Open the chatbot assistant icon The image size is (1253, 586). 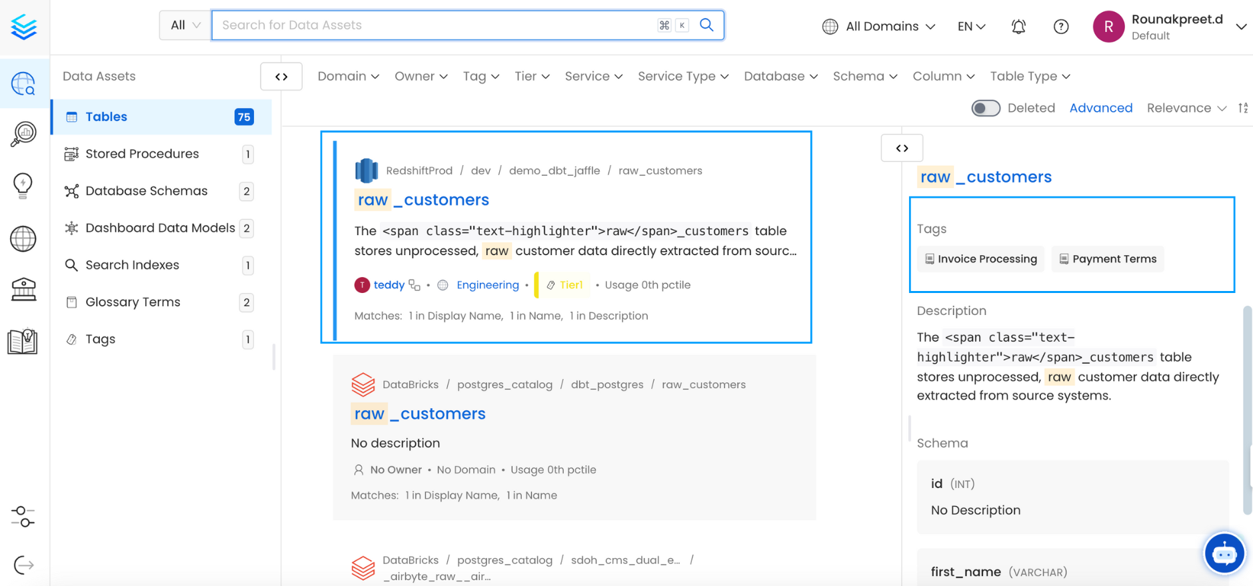tap(1224, 553)
